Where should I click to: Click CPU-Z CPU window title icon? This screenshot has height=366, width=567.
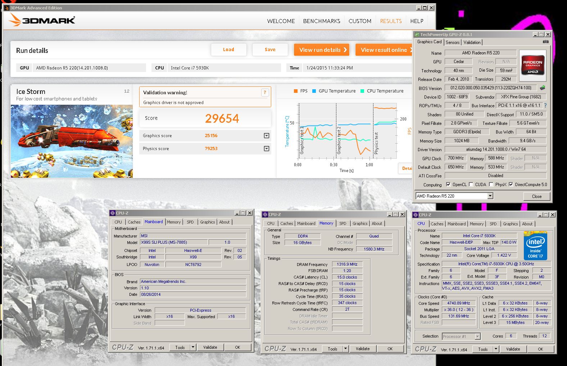coord(415,215)
